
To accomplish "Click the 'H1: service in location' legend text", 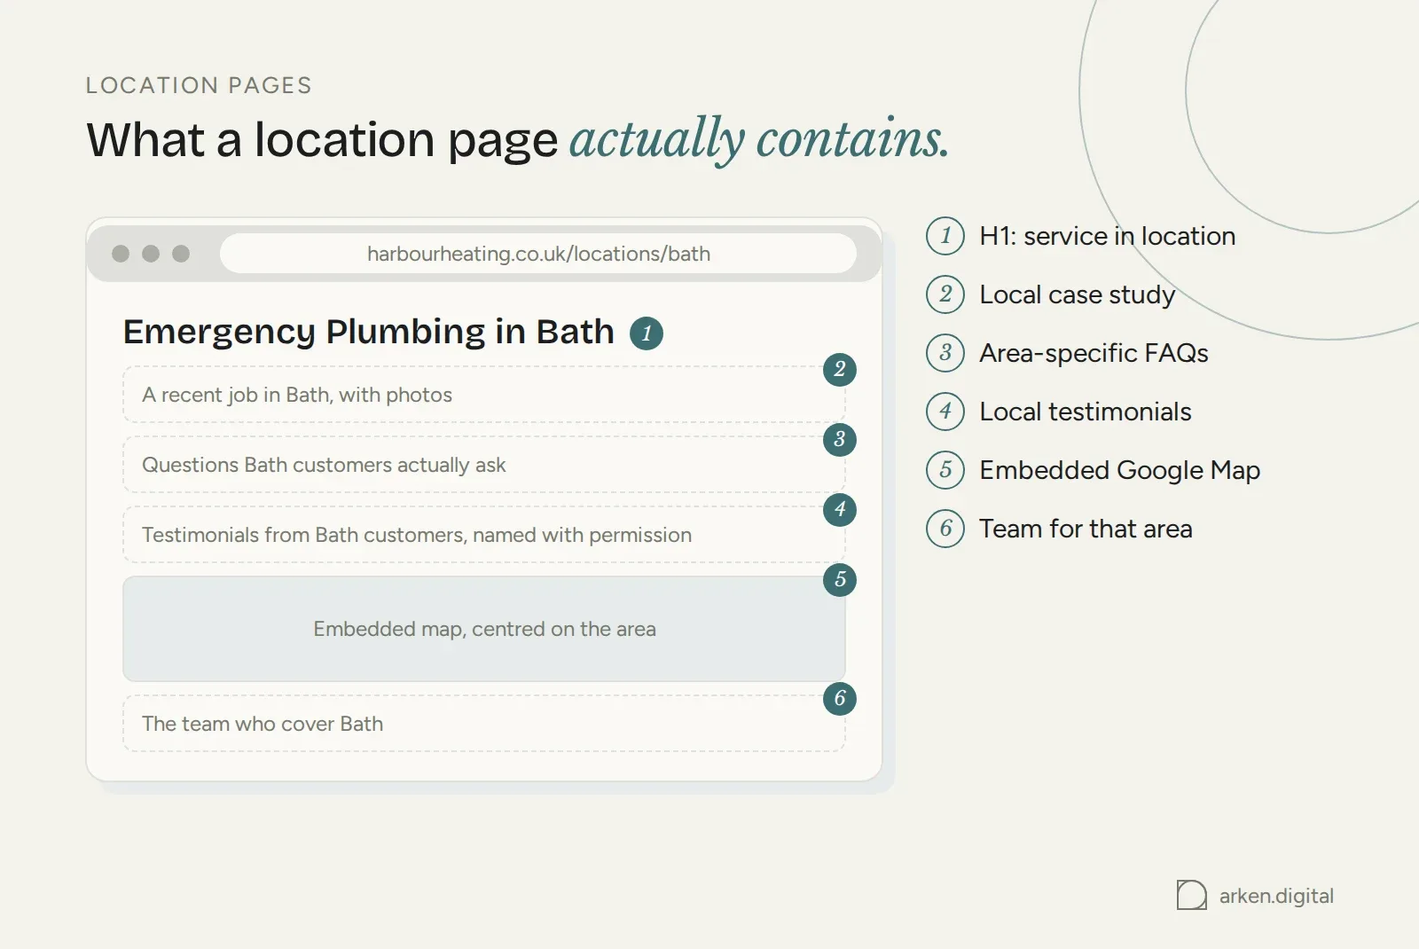I will [x=1107, y=236].
